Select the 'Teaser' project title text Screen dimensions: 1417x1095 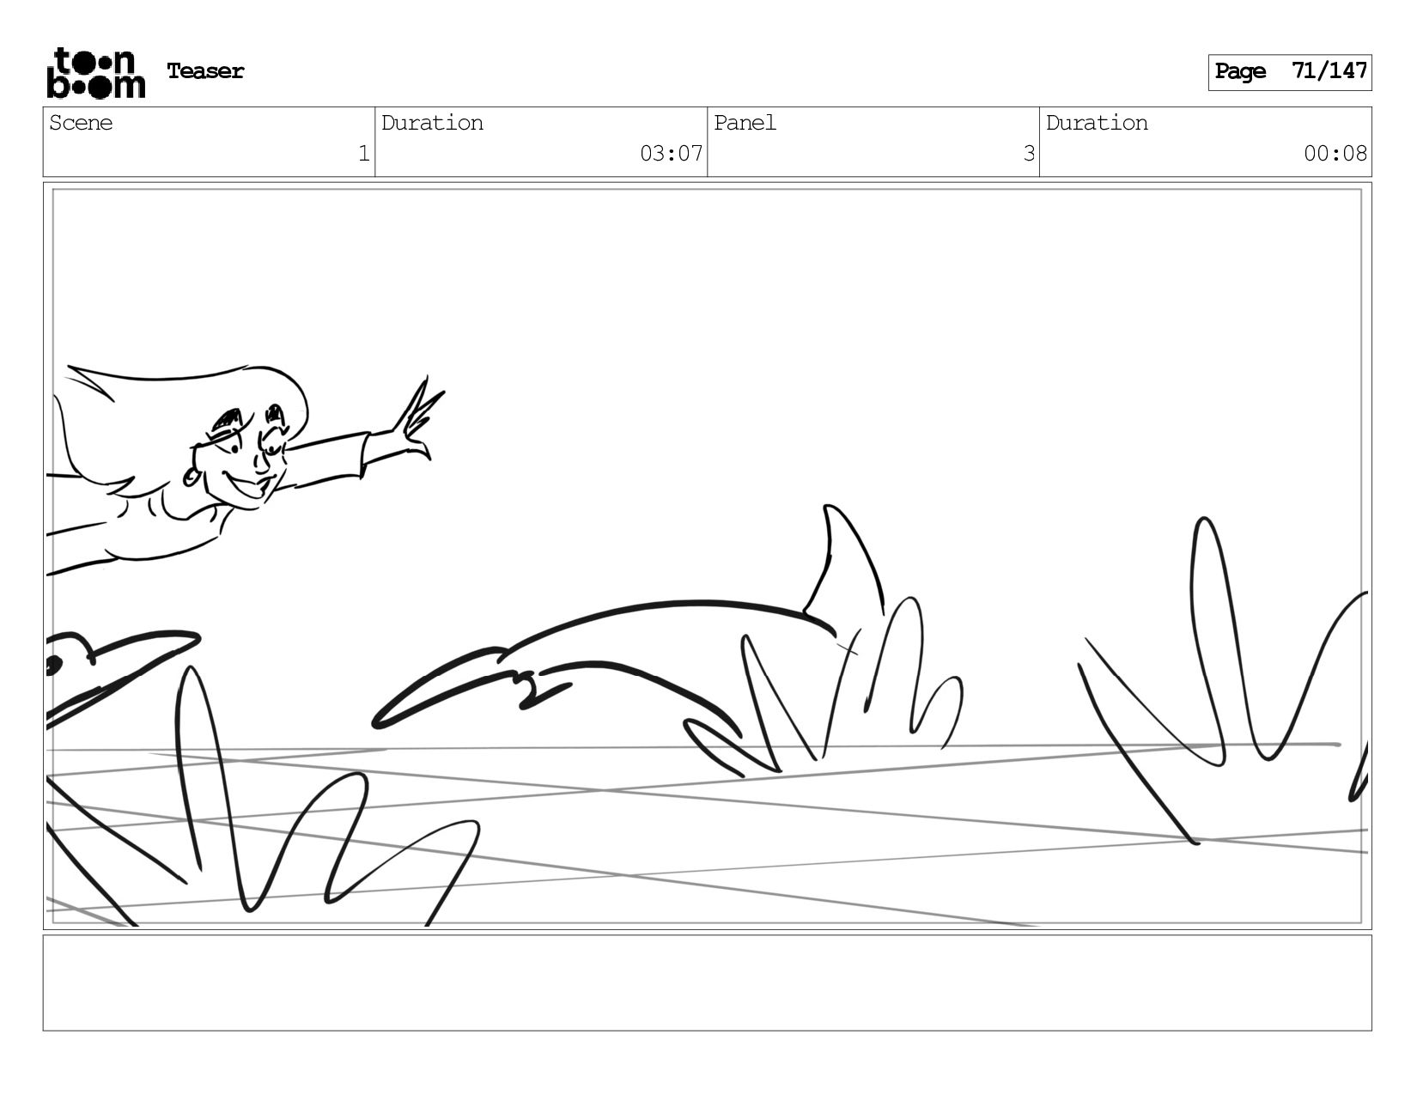pos(205,71)
